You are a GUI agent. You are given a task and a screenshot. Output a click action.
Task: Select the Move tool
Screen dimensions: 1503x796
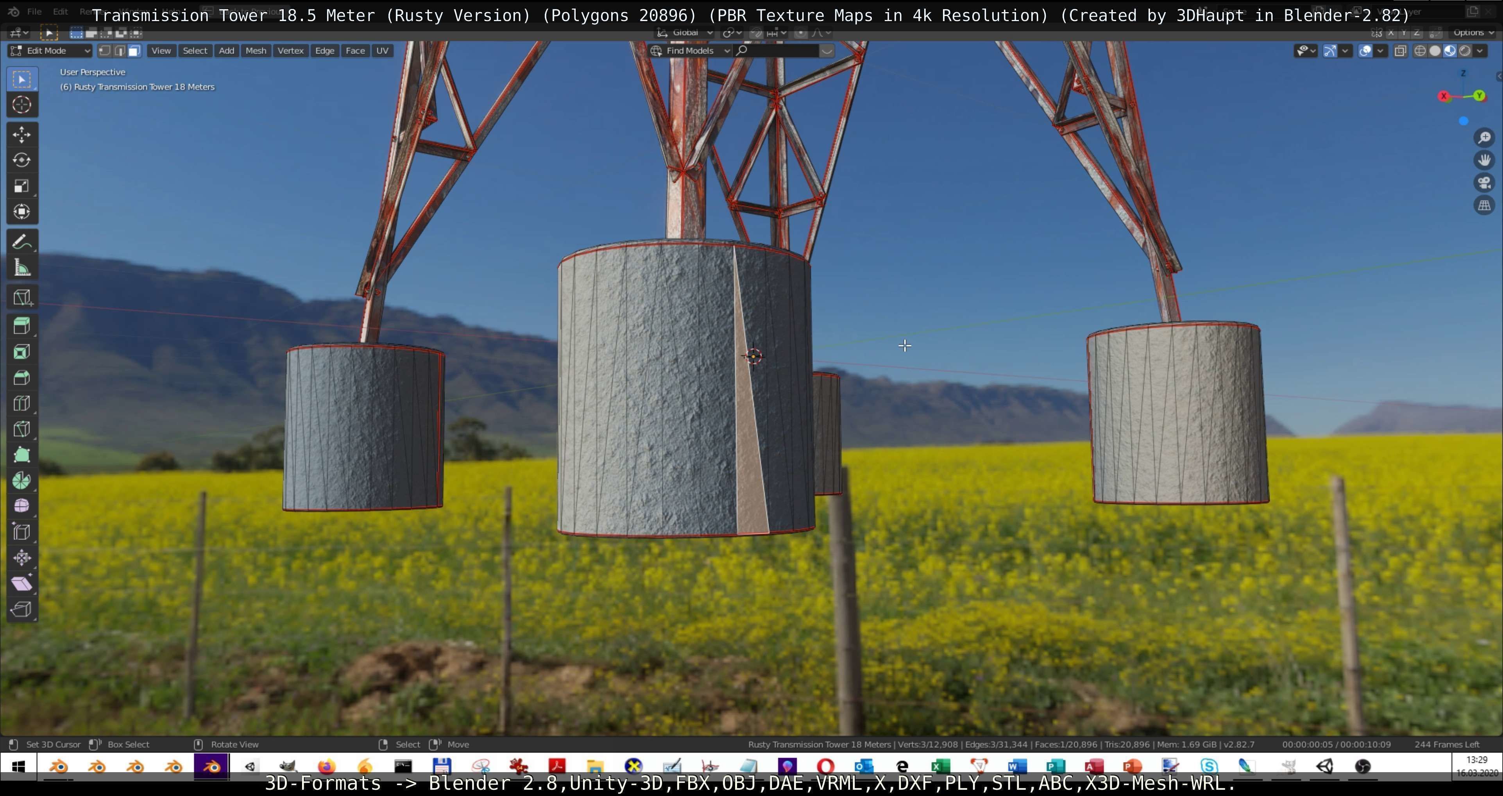(21, 135)
